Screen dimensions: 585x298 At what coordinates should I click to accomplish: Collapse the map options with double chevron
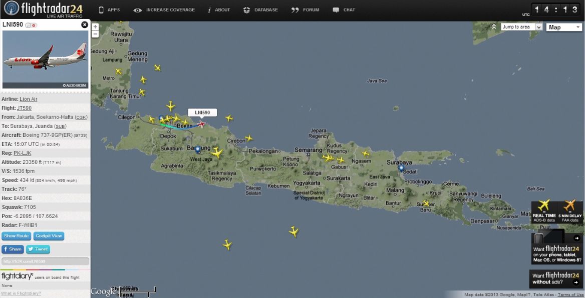click(x=494, y=26)
